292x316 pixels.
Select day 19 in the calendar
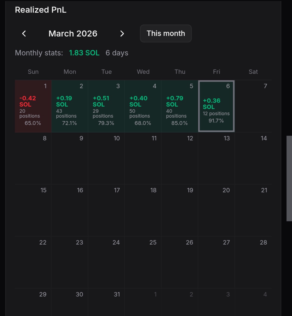coord(180,210)
